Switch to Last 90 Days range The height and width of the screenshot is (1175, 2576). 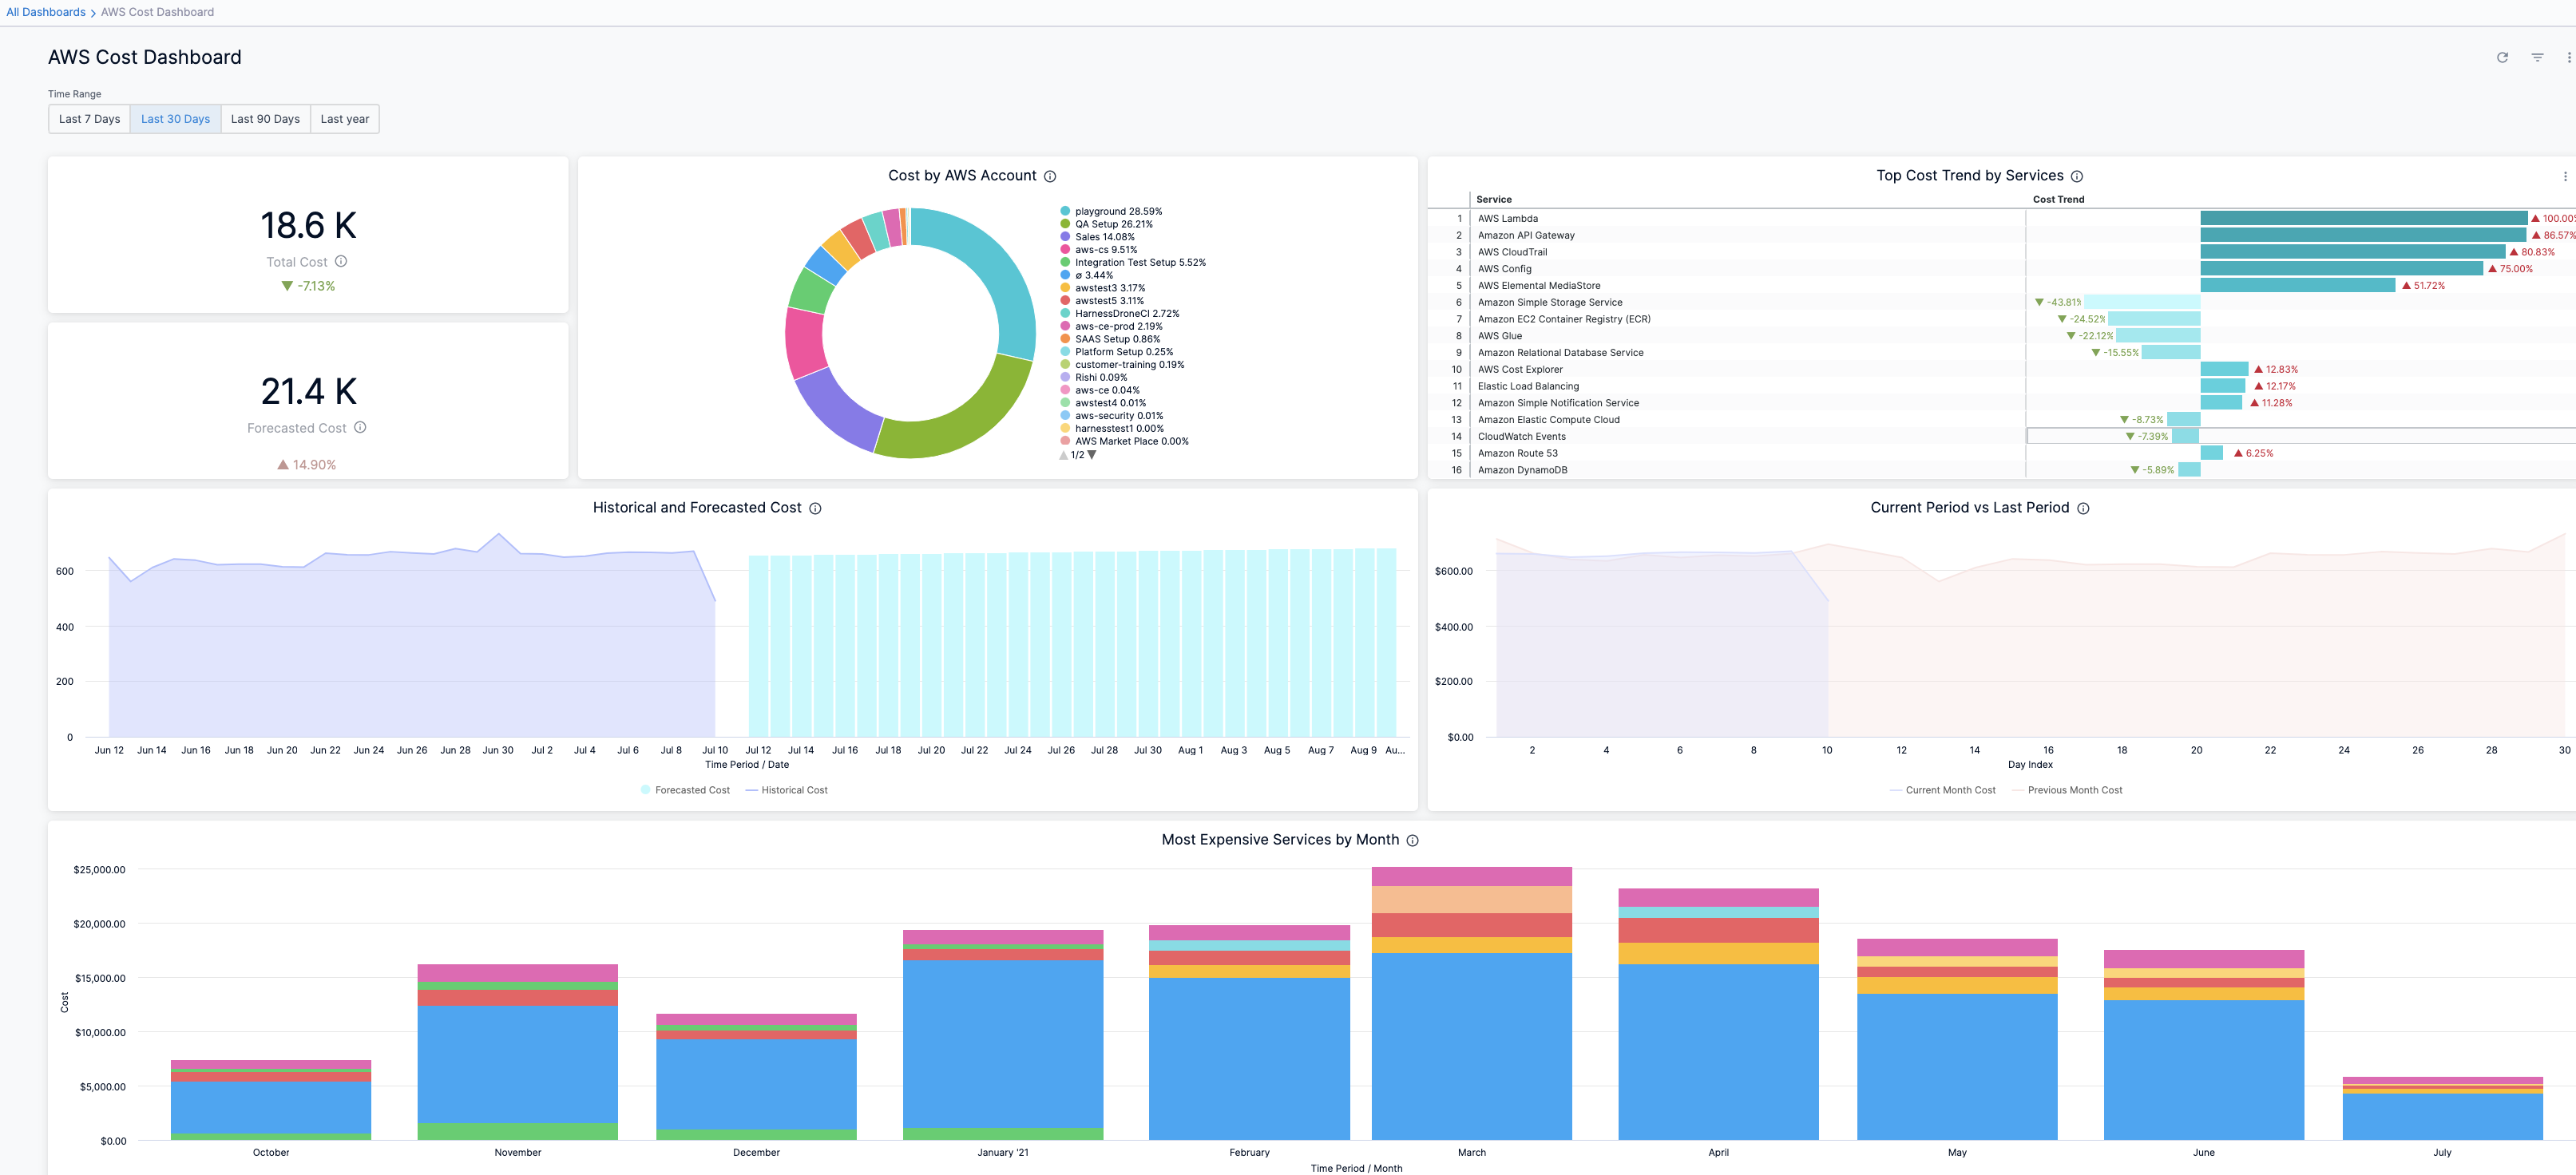click(x=265, y=119)
